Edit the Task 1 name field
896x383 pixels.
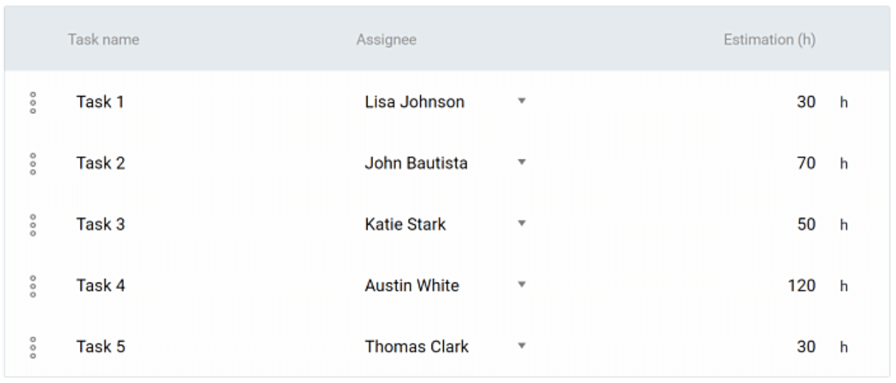point(101,102)
